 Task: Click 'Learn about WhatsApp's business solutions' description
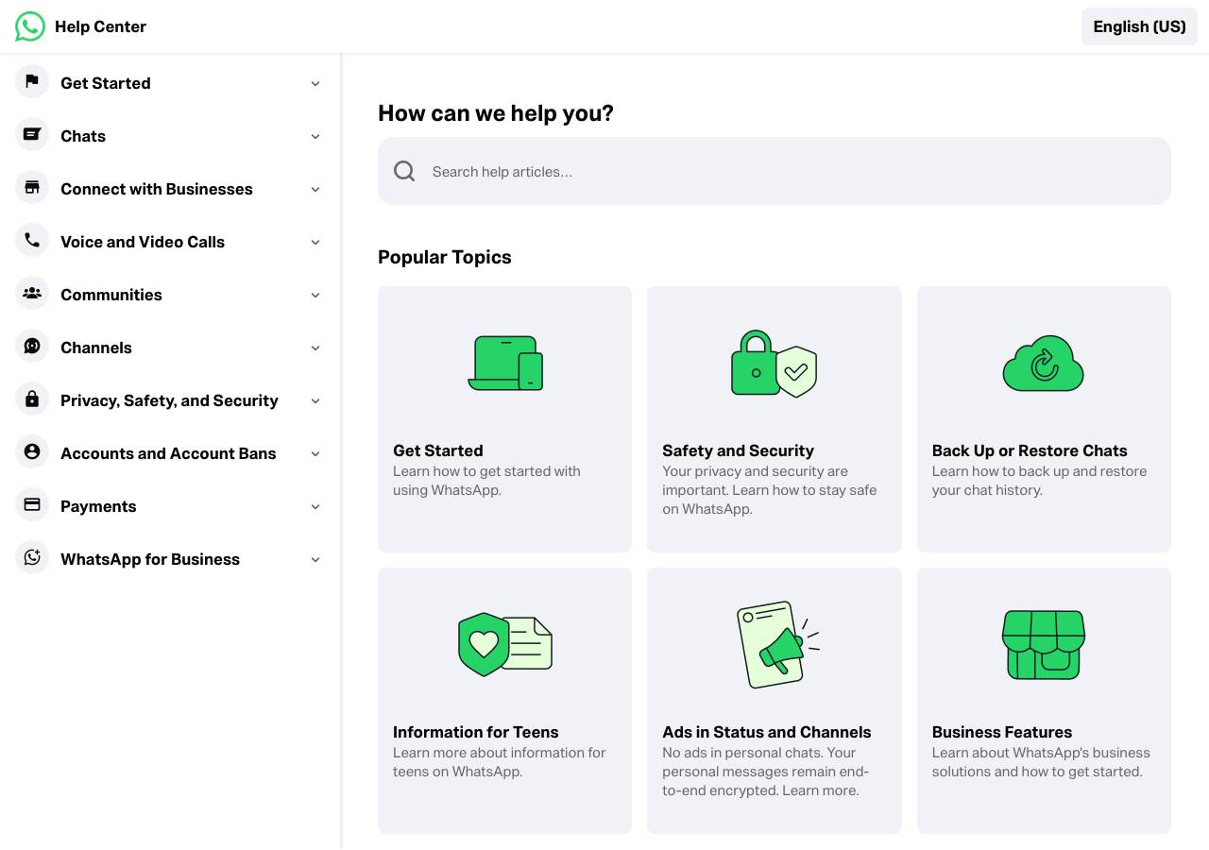point(1041,762)
